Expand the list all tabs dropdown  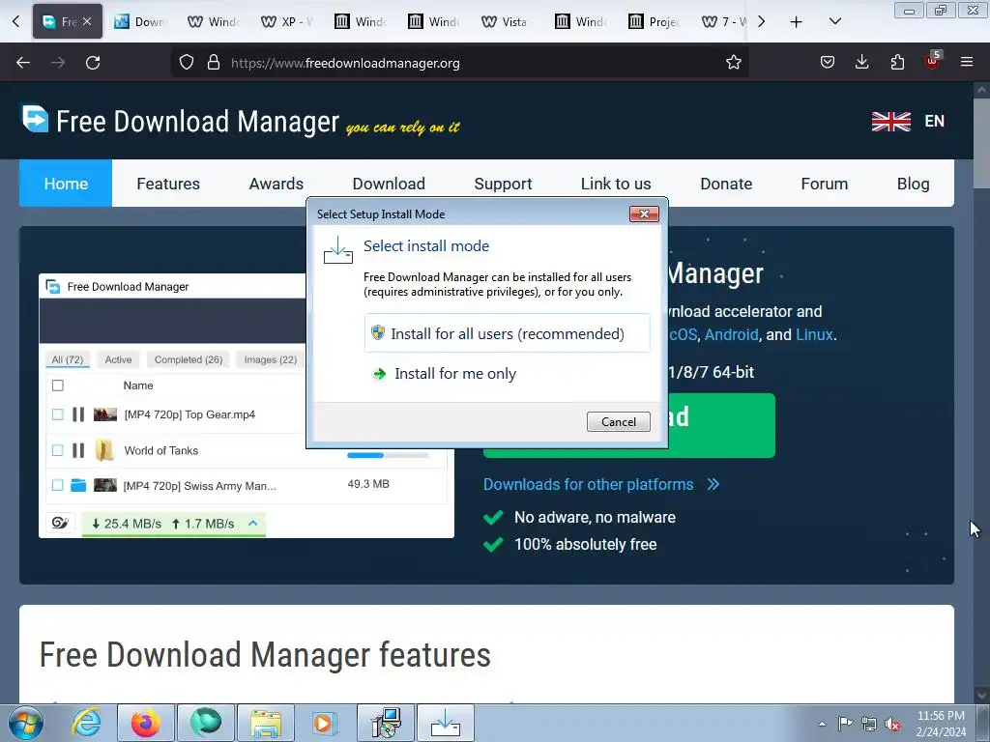coord(834,21)
